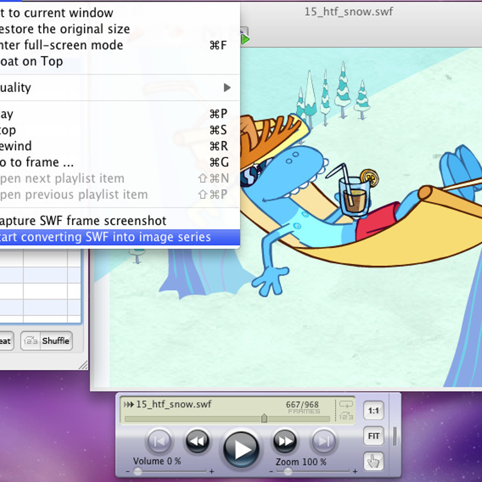Click the rewind double-arrow button
The width and height of the screenshot is (482, 482).
[x=197, y=441]
